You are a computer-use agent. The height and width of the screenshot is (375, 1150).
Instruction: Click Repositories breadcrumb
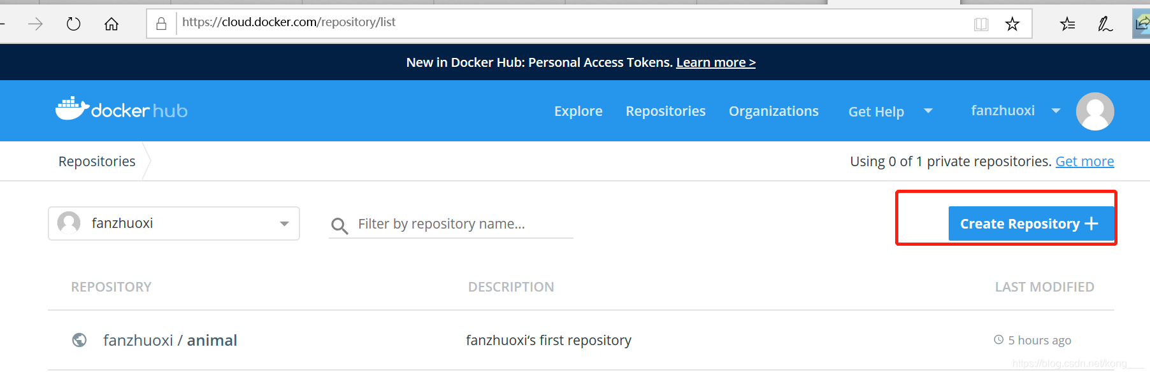click(x=97, y=161)
